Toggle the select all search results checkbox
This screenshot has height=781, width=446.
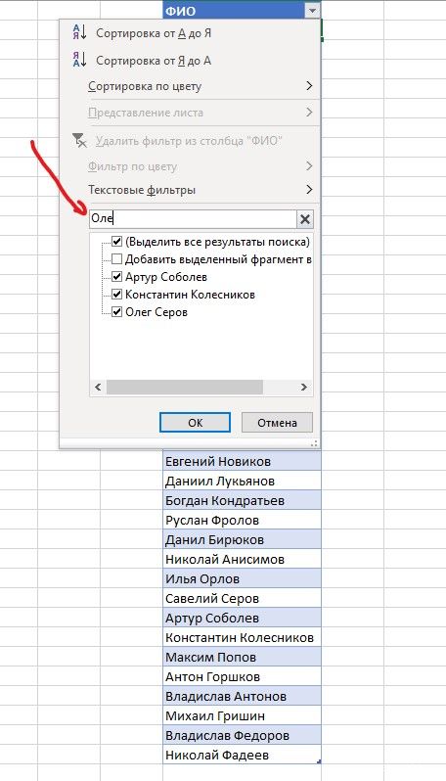pos(117,242)
